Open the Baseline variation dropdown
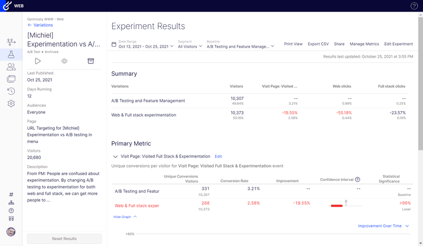 pyautogui.click(x=241, y=47)
